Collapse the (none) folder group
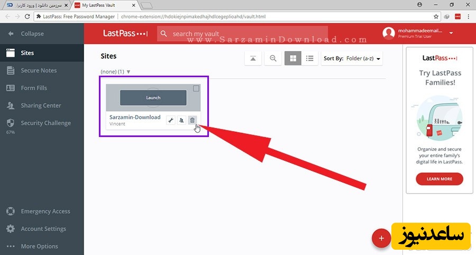476x255 pixels. pyautogui.click(x=129, y=72)
